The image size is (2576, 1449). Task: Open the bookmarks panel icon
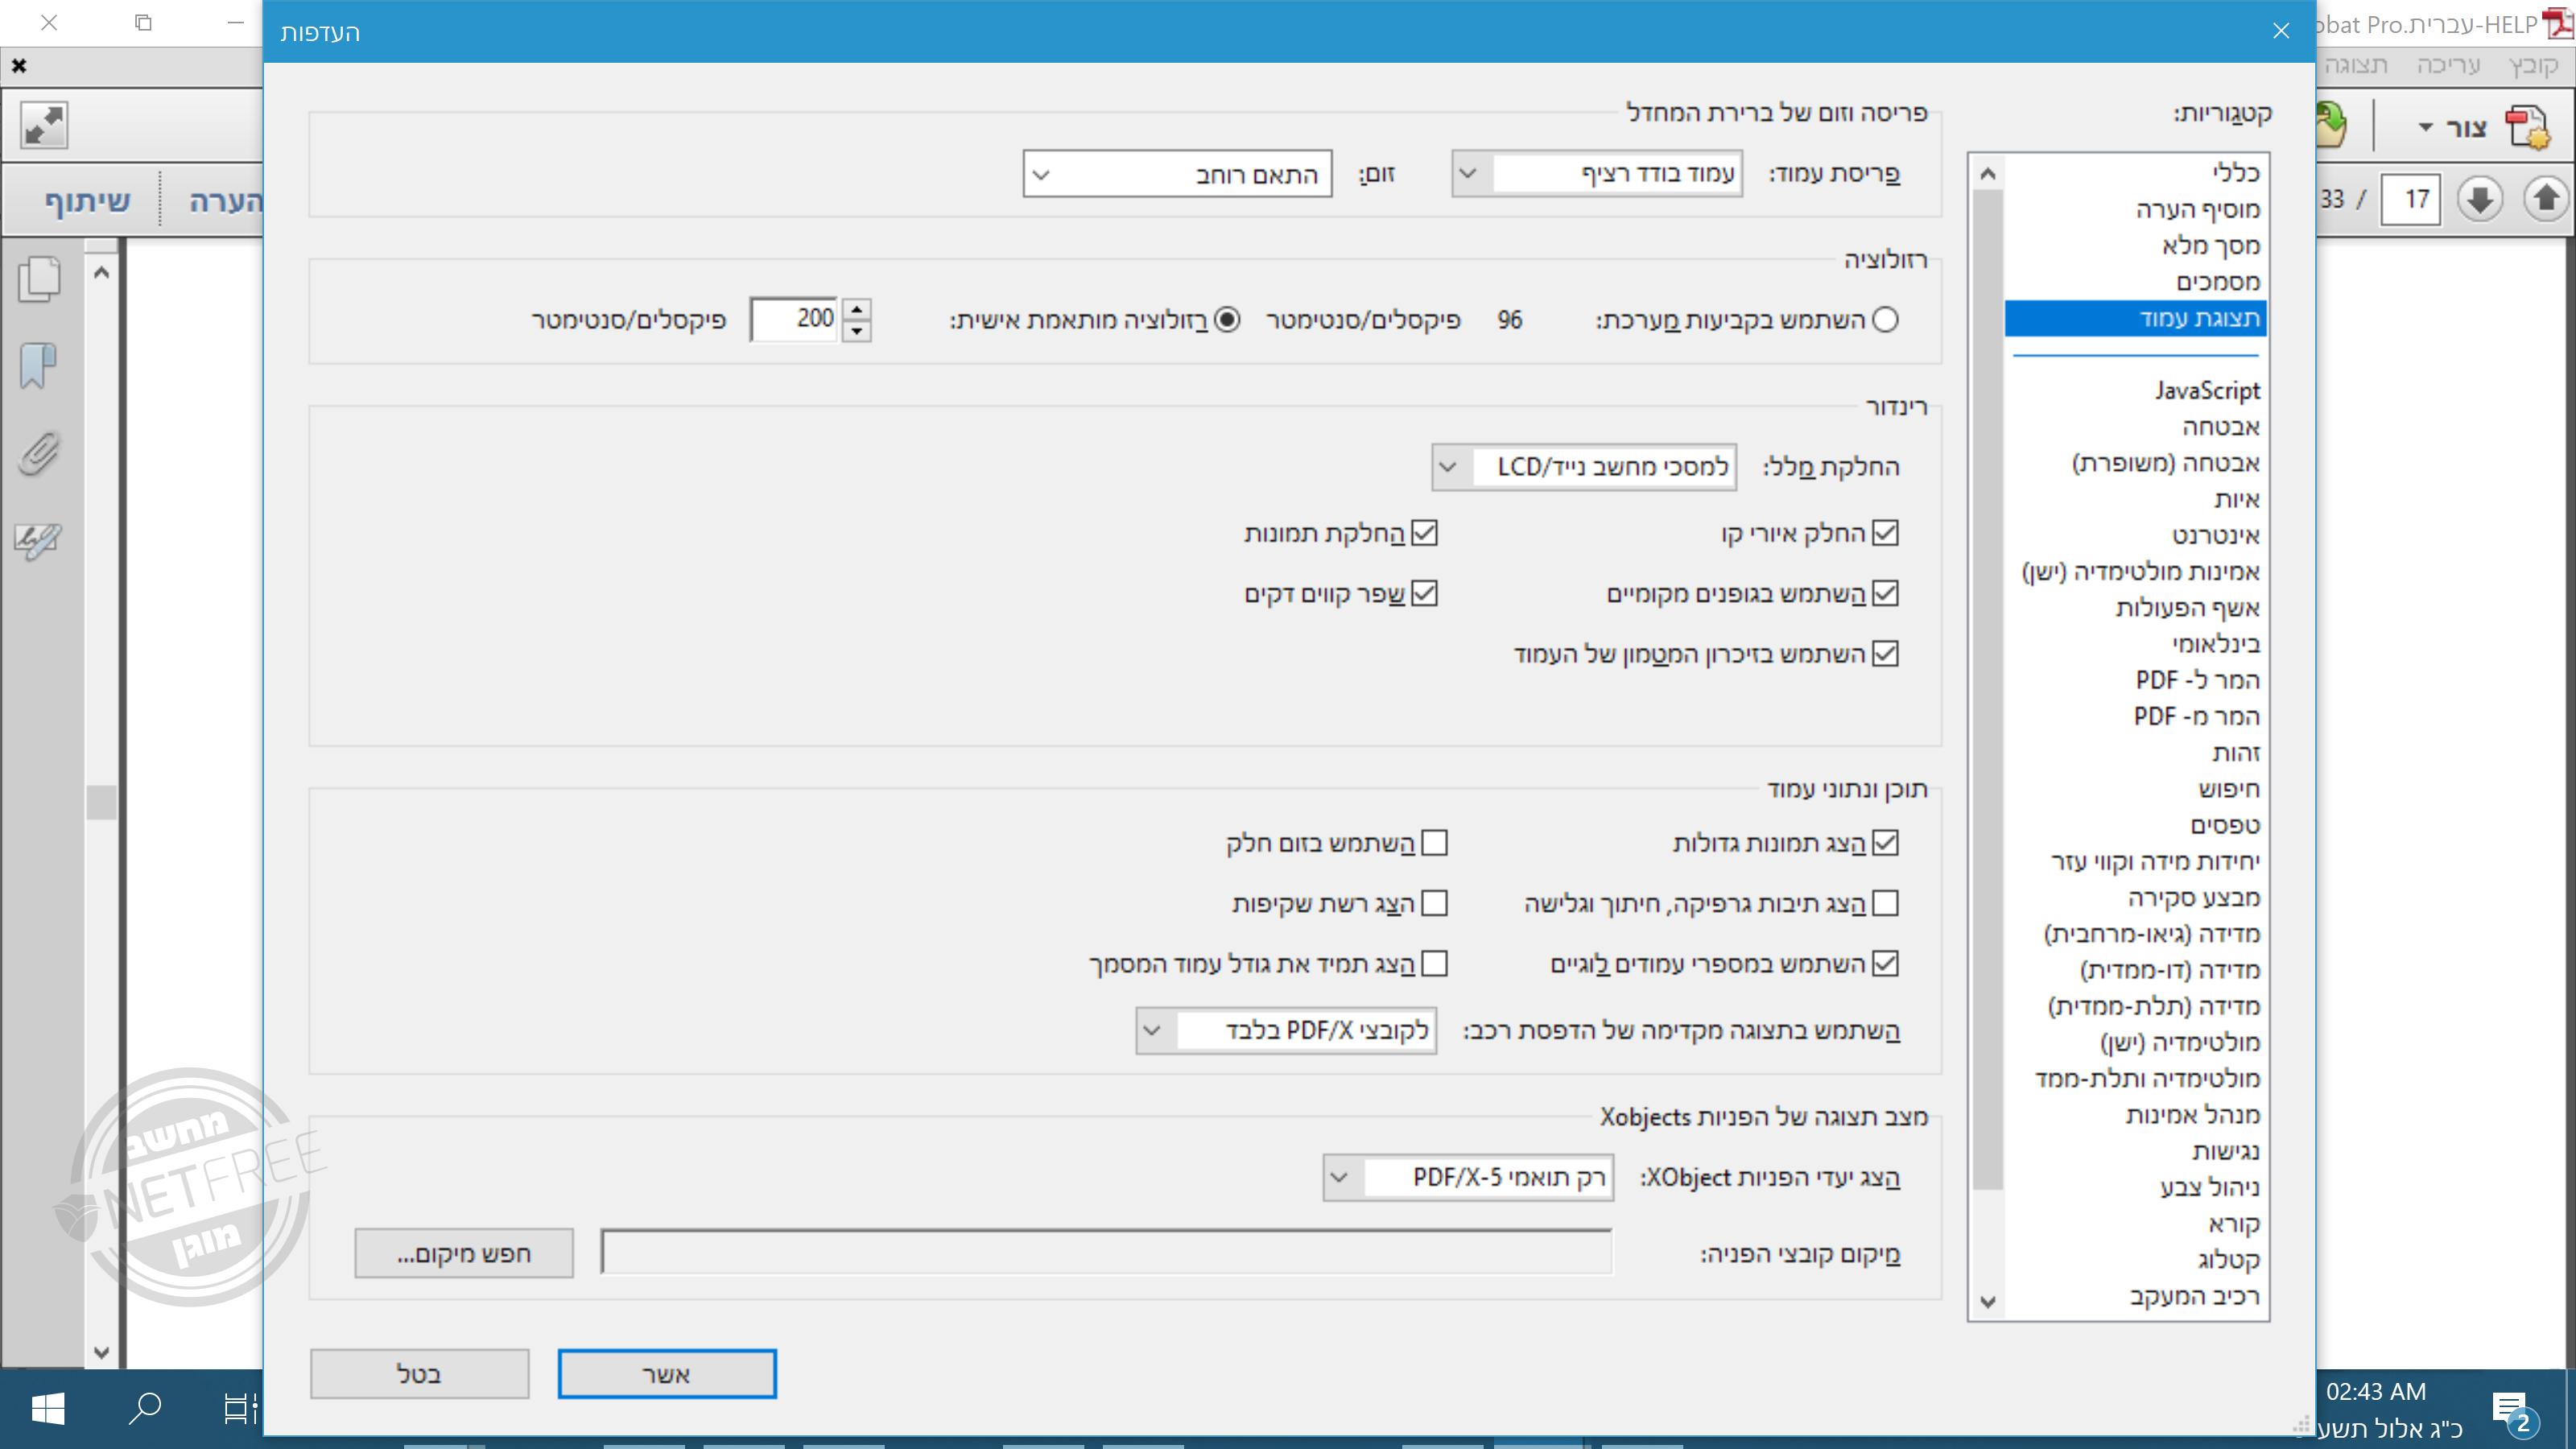coord(38,366)
